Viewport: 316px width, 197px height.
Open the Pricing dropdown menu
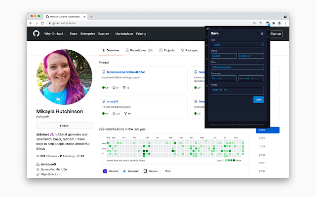click(142, 33)
